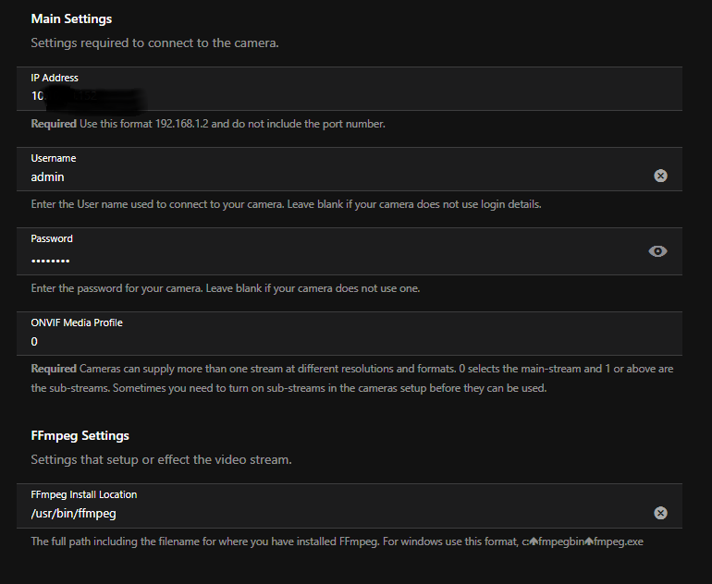Click the password help text below Password
The width and height of the screenshot is (712, 584).
[226, 288]
